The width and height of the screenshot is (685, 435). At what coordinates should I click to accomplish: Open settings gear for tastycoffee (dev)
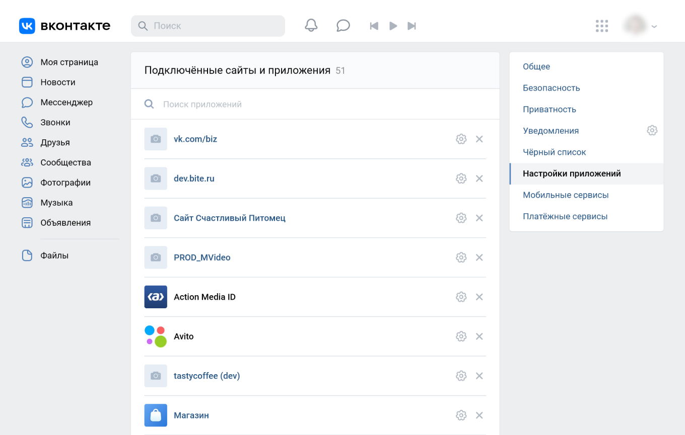click(461, 376)
